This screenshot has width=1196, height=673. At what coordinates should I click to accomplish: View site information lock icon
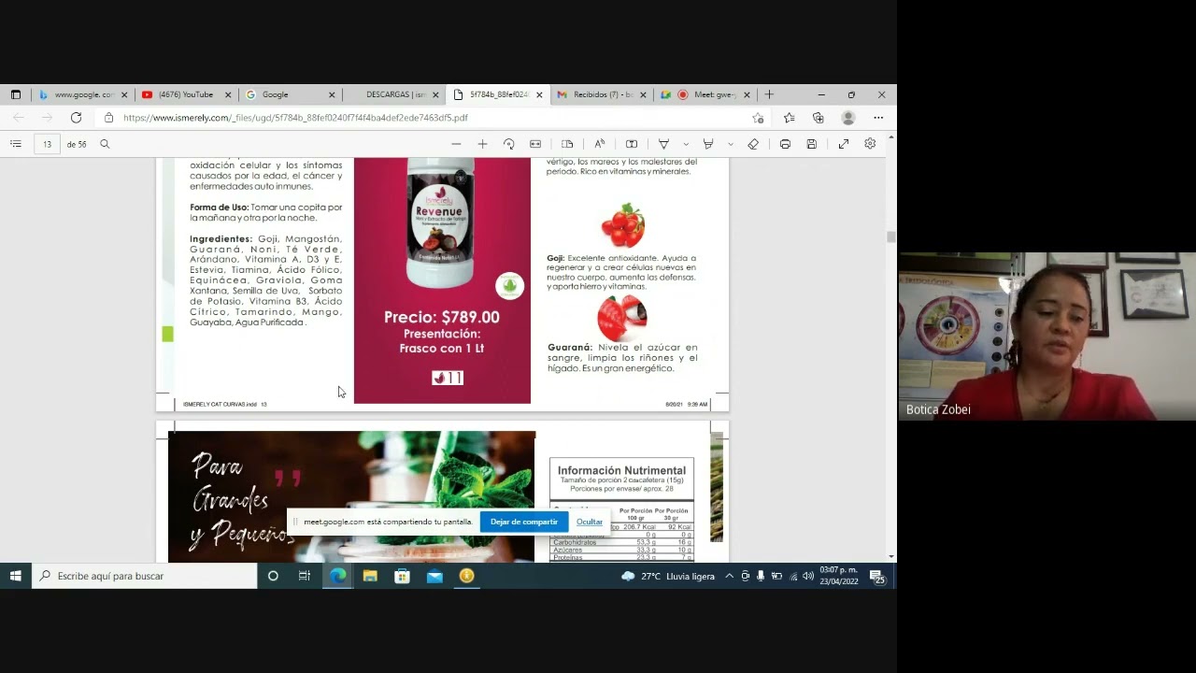pos(109,118)
